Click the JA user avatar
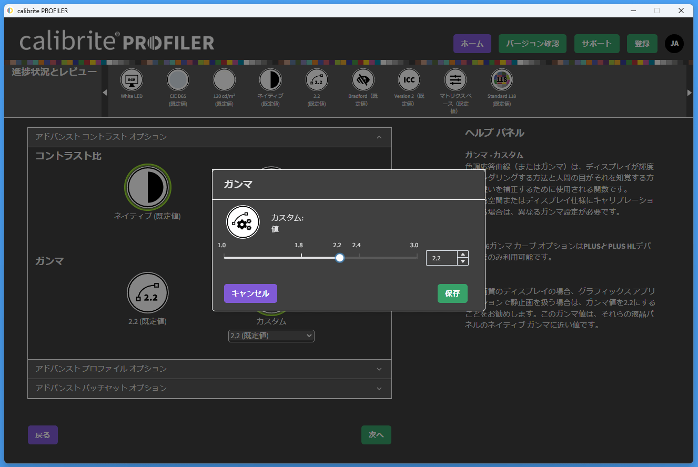The width and height of the screenshot is (698, 467). (x=674, y=44)
